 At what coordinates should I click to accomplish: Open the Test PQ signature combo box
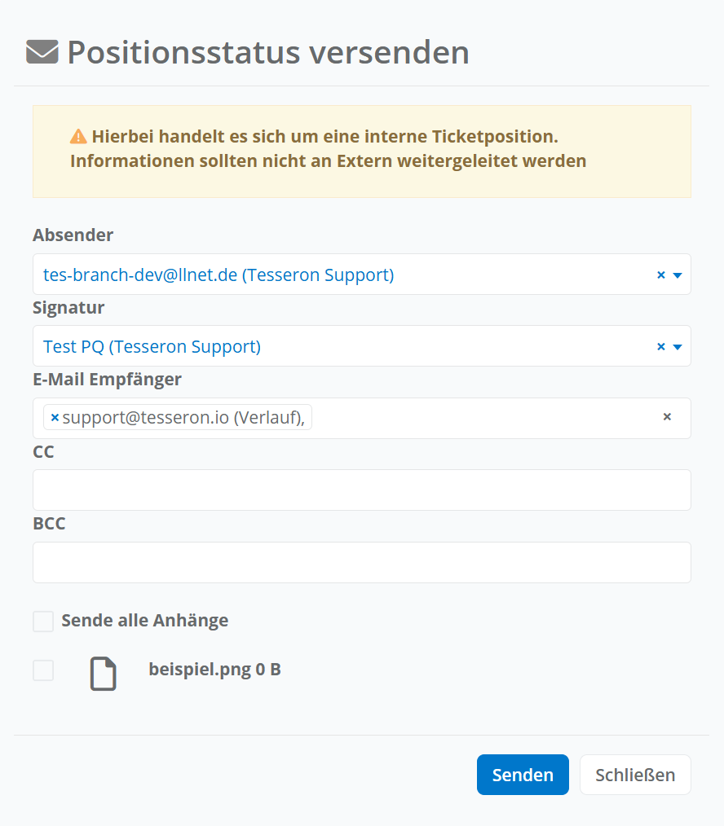tap(326, 347)
